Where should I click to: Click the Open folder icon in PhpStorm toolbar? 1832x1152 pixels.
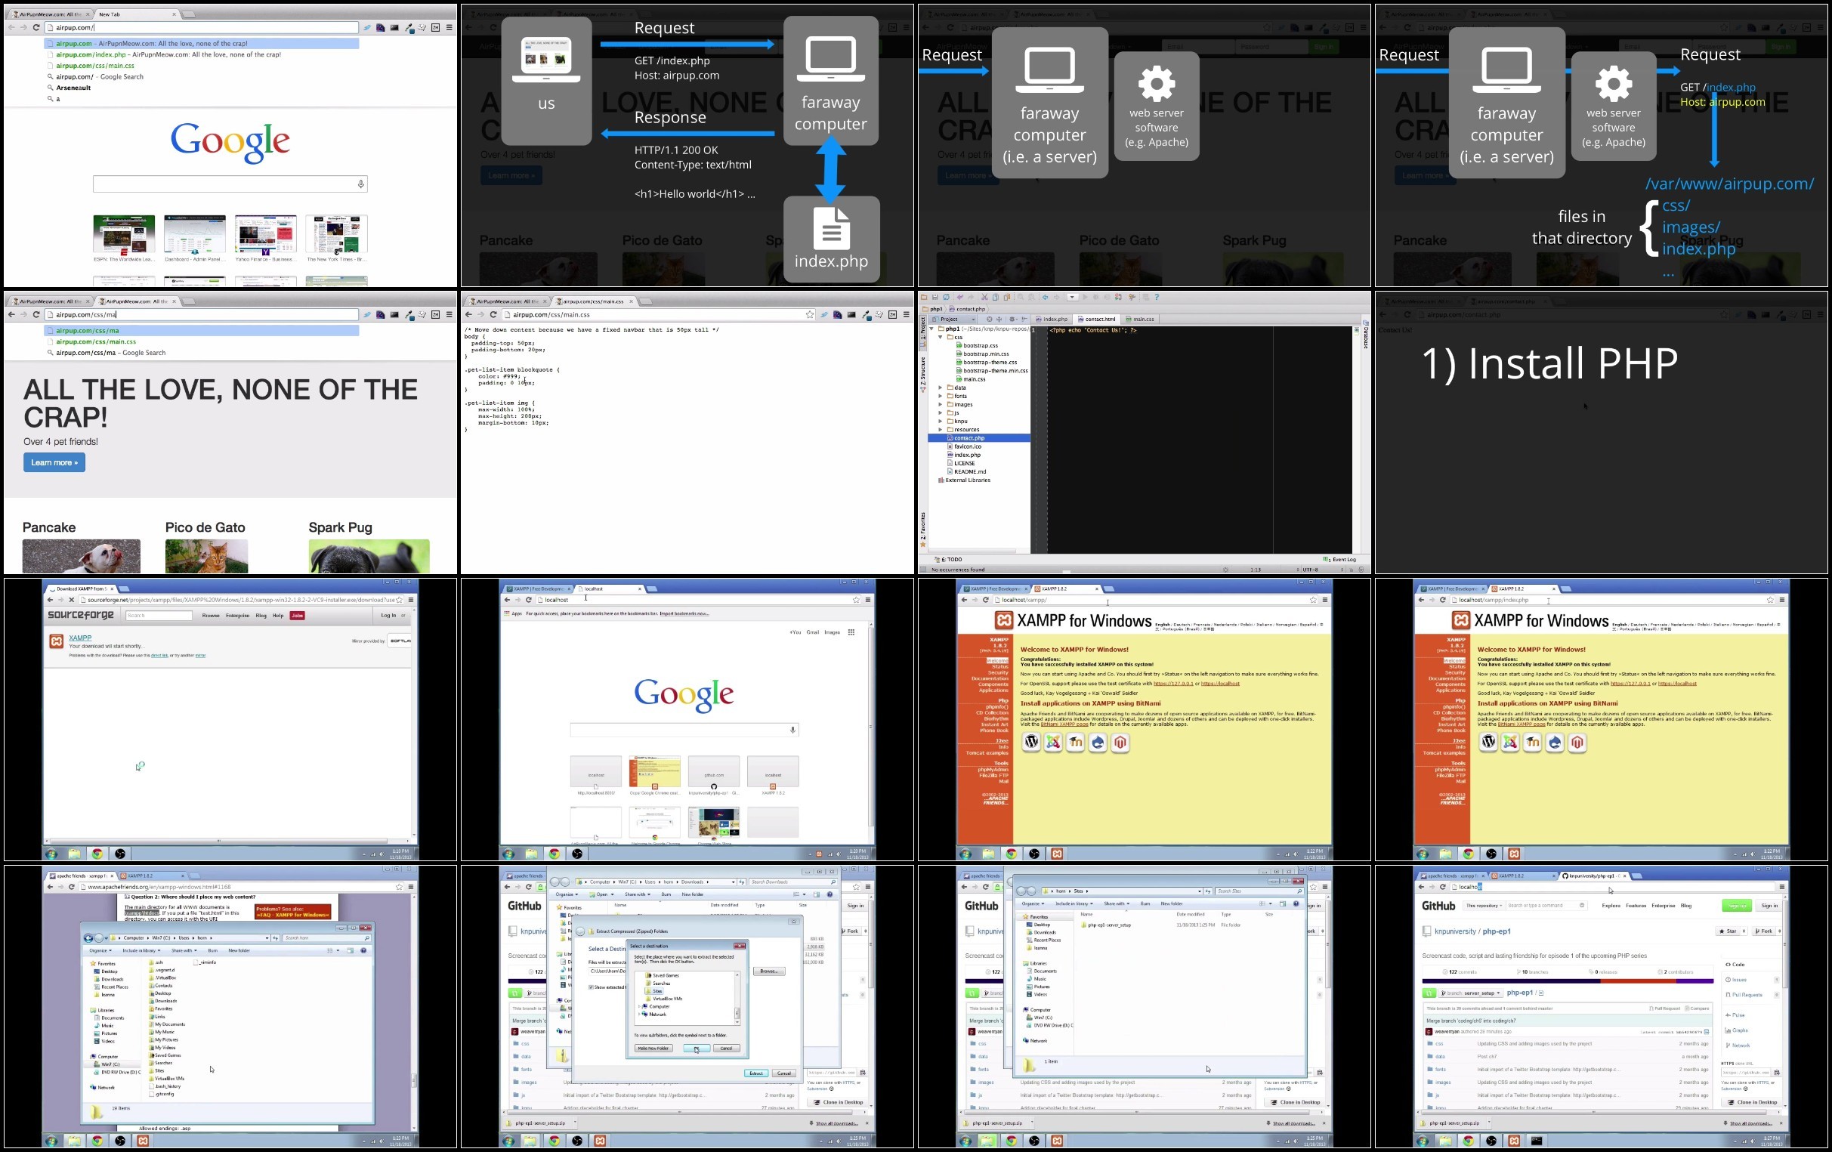click(x=925, y=298)
